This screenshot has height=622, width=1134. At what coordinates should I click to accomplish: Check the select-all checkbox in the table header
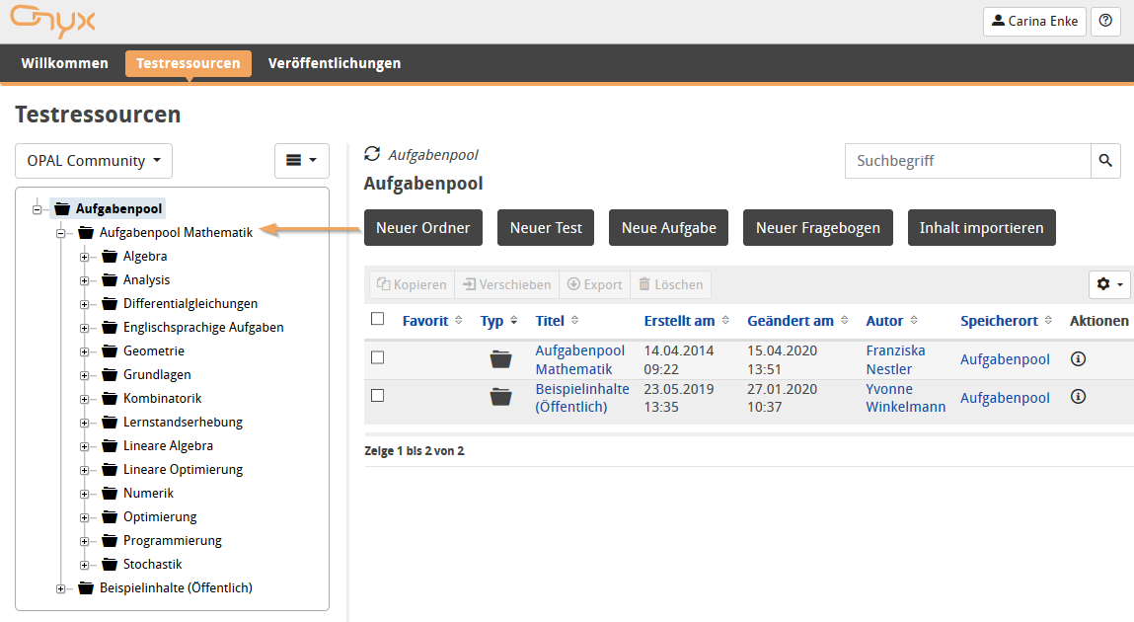[x=377, y=320]
